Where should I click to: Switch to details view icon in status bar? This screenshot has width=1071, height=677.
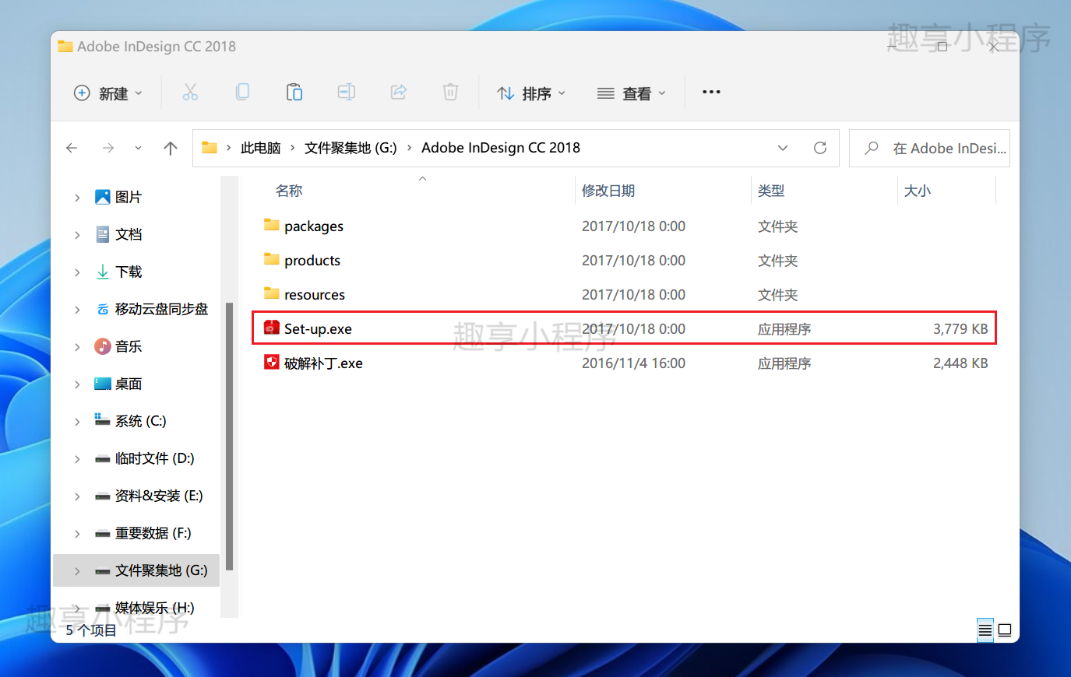tap(985, 630)
